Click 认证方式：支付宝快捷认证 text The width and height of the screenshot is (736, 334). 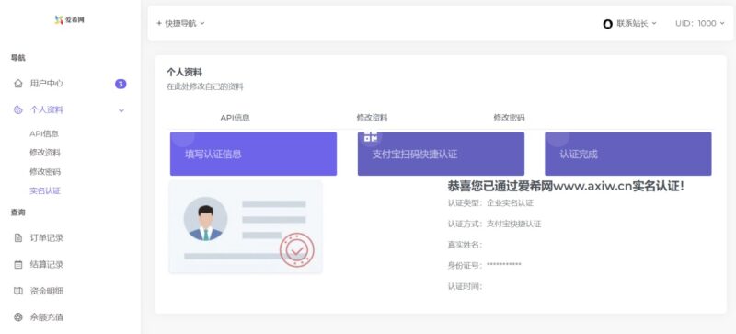coord(494,225)
